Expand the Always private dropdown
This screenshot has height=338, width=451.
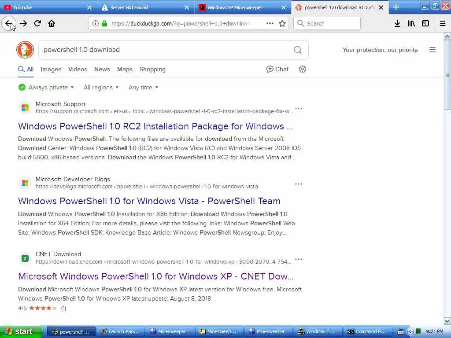[x=46, y=87]
